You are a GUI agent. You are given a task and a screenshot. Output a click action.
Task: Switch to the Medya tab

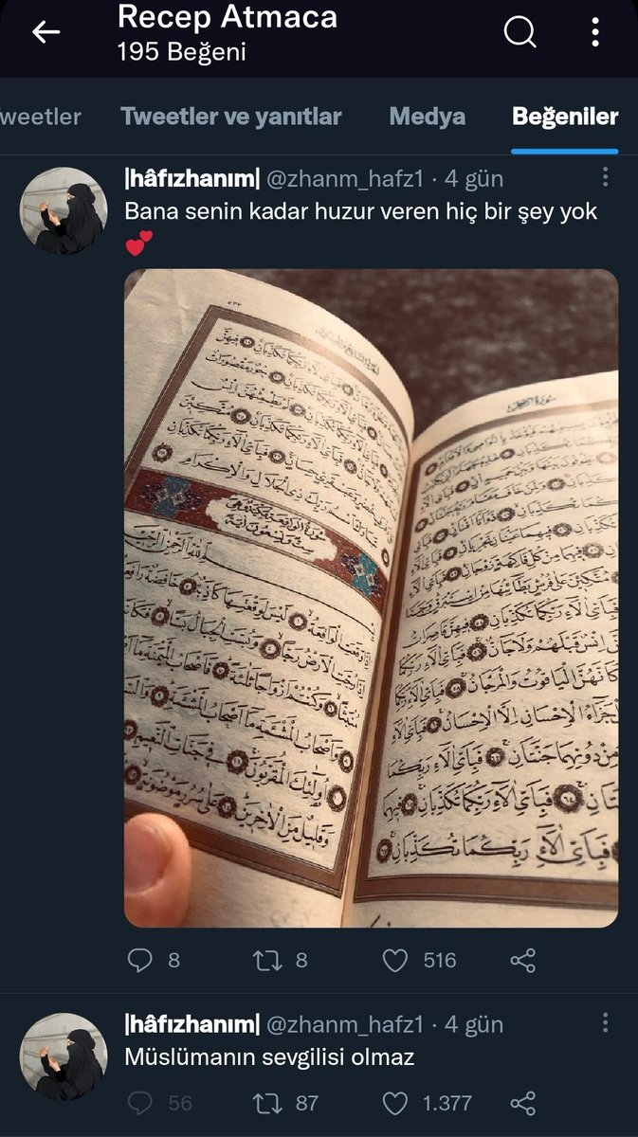click(x=428, y=117)
